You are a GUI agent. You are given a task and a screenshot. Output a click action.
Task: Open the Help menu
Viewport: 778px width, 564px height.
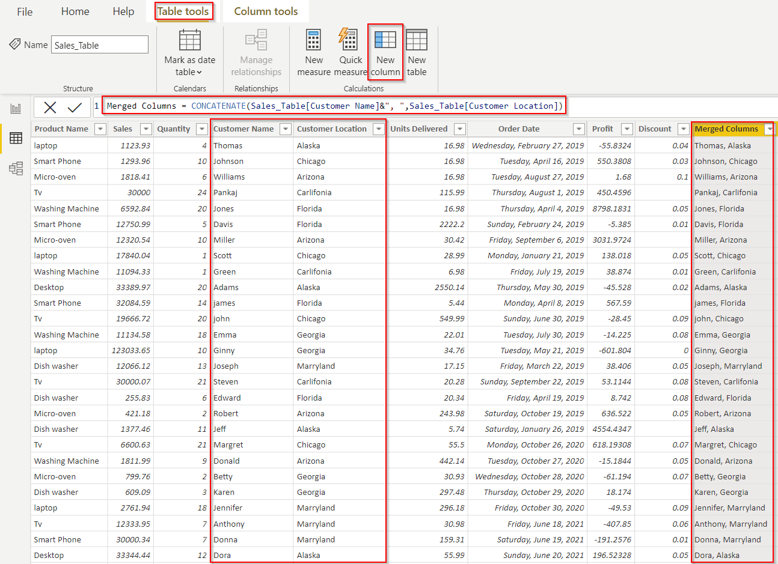(x=123, y=11)
